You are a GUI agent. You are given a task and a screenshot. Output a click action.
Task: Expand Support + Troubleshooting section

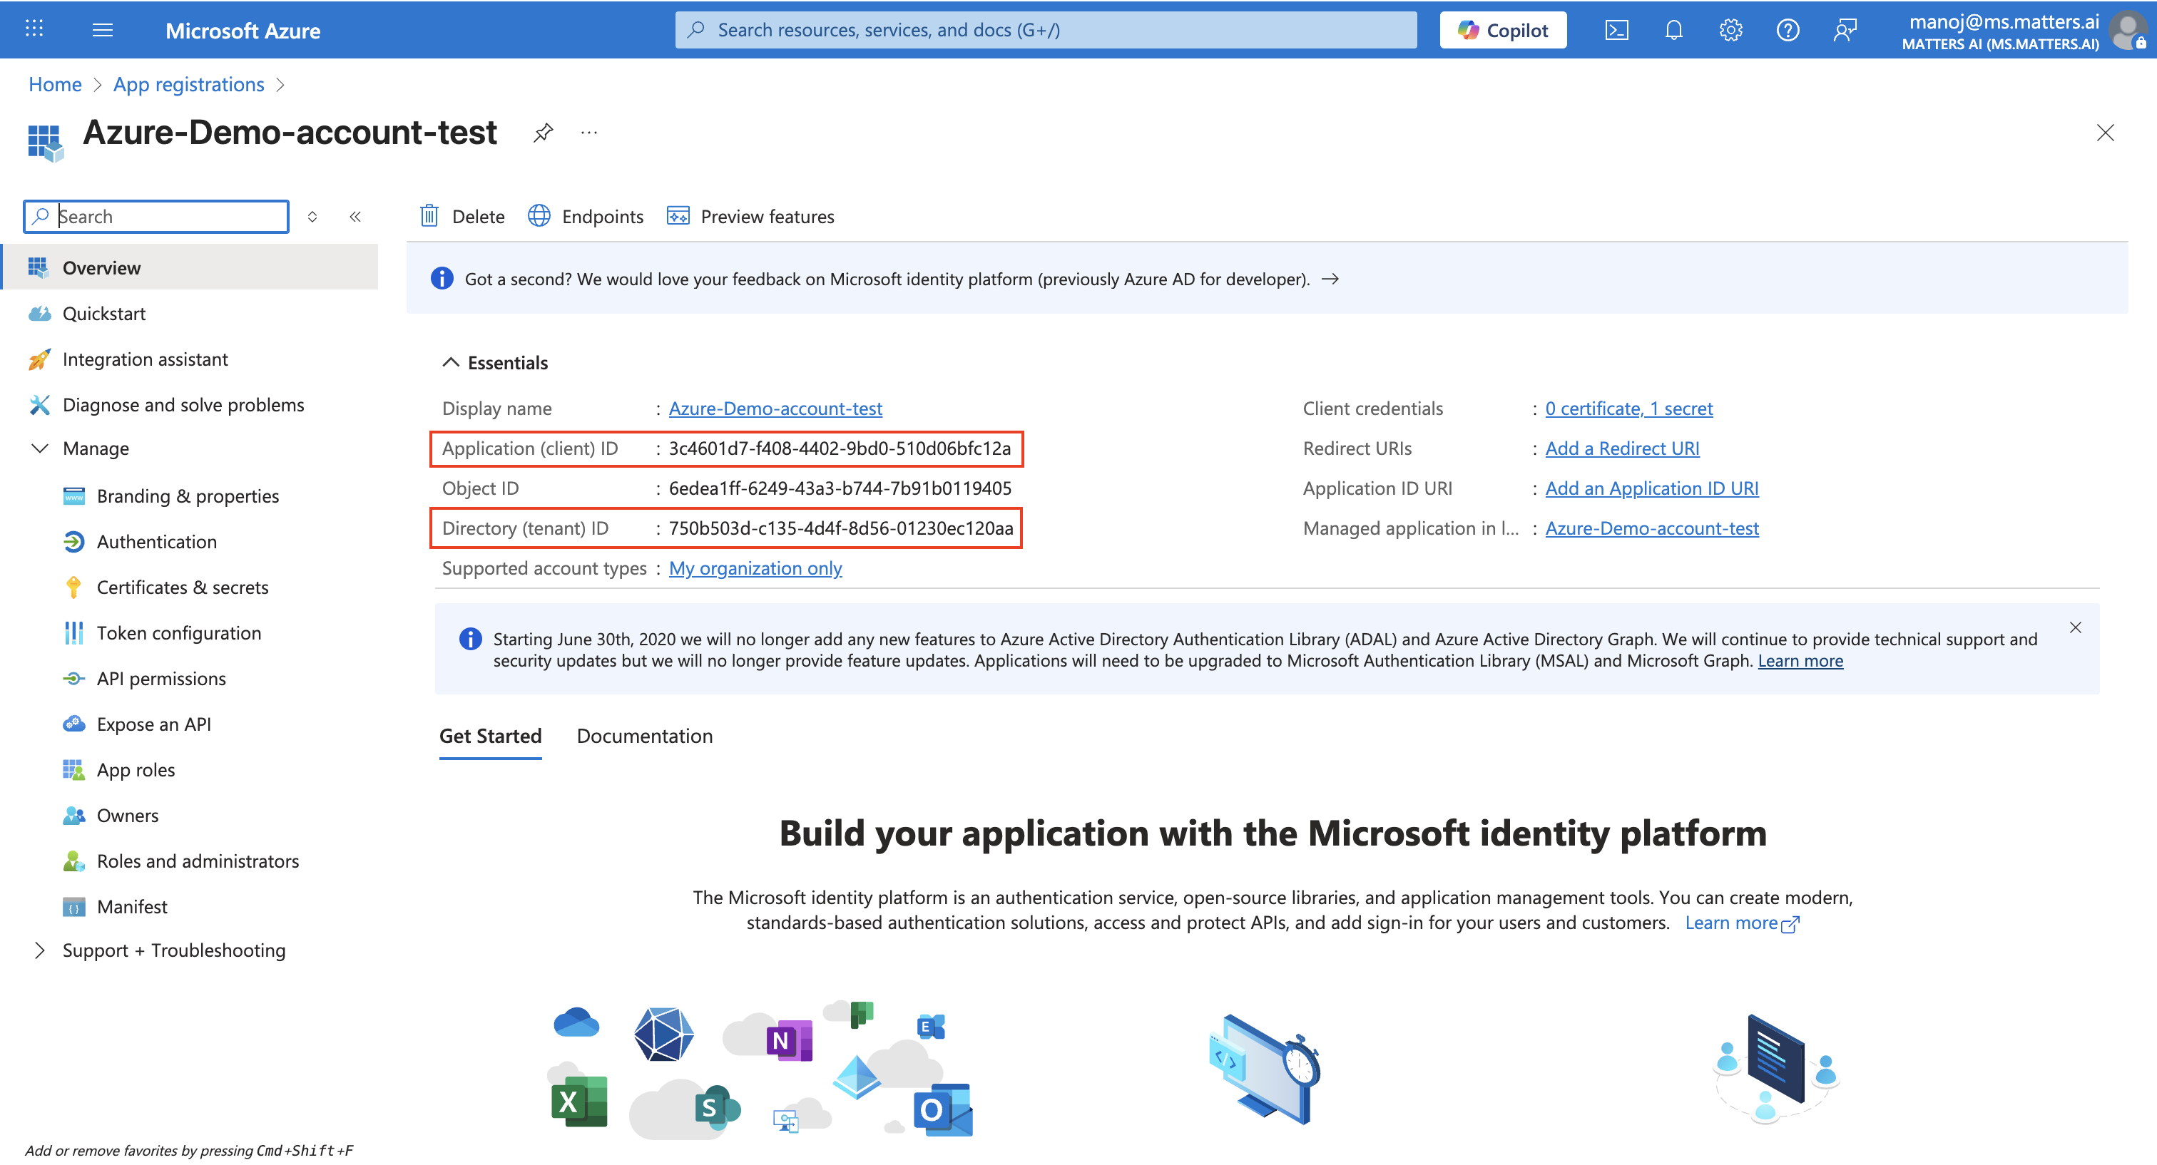pos(39,950)
